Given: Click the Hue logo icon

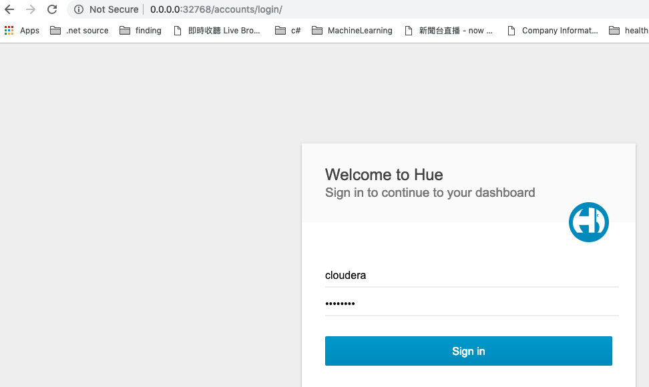Looking at the screenshot, I should pos(588,222).
